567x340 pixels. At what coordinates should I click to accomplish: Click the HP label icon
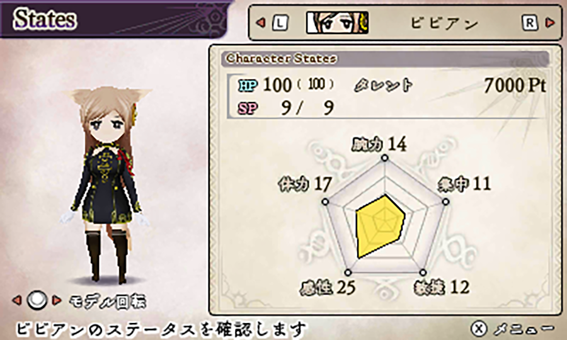point(248,86)
